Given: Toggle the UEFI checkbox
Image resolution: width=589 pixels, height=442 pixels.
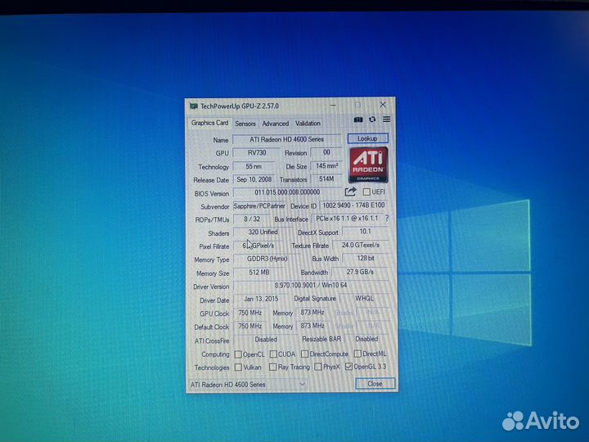Looking at the screenshot, I should coord(366,192).
